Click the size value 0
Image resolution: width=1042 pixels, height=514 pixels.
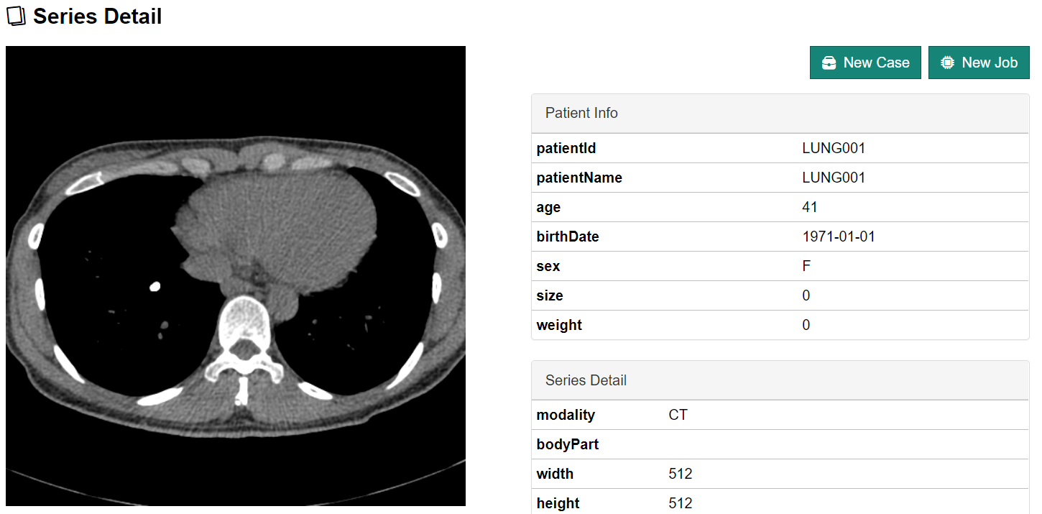[x=806, y=295]
